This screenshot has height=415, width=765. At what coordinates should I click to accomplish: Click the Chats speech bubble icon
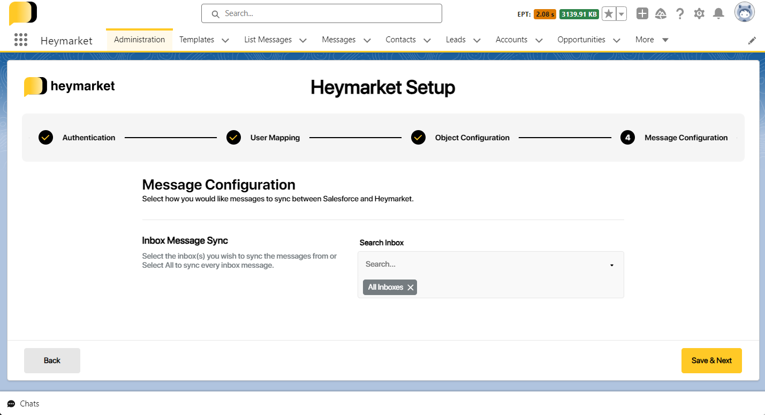(11, 404)
